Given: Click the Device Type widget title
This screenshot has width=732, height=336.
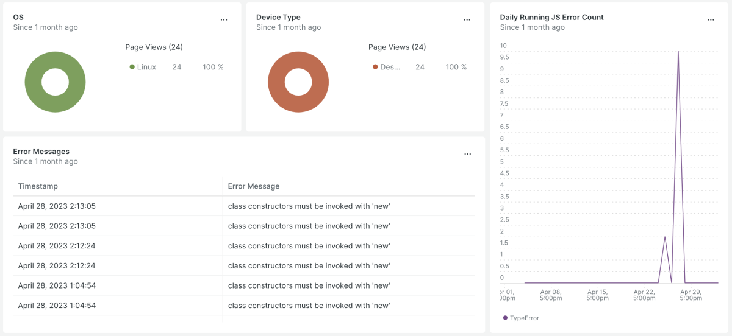Looking at the screenshot, I should click(x=278, y=17).
